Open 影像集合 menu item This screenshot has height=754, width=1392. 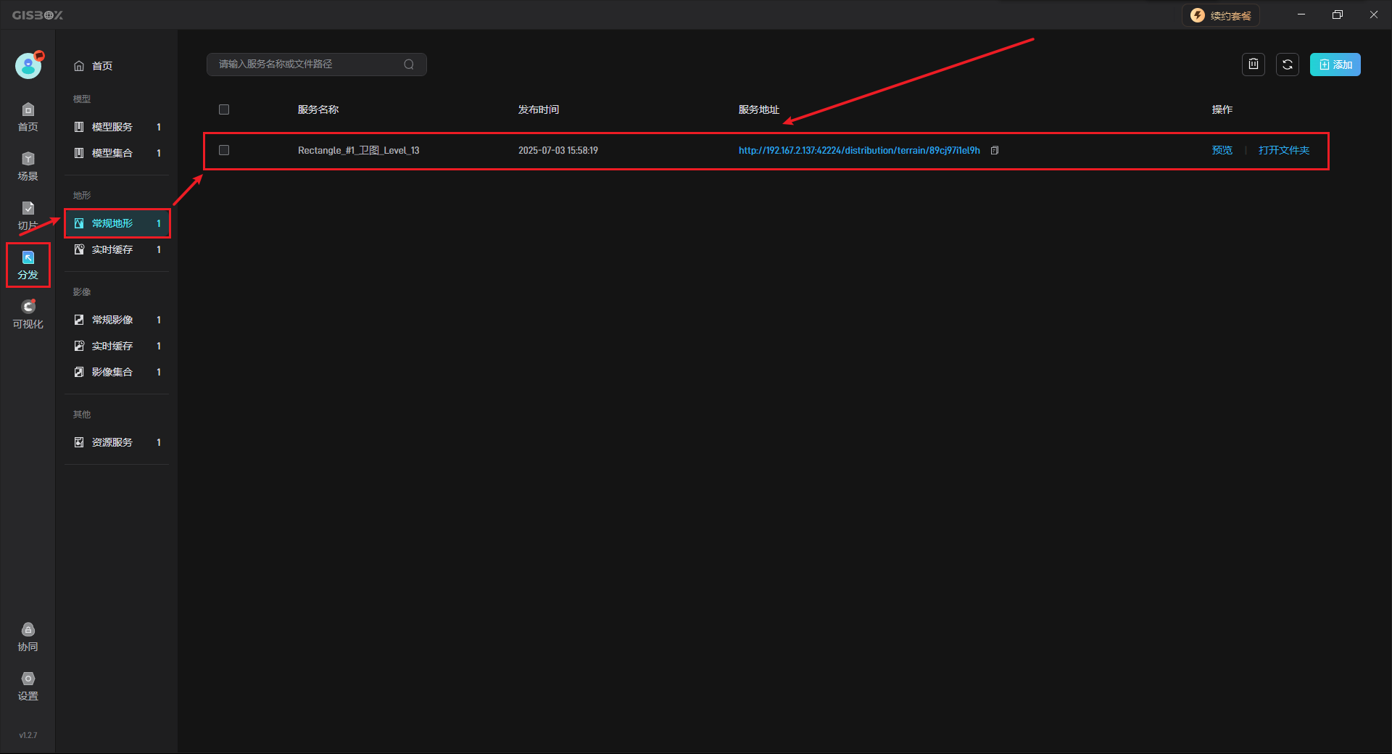117,372
